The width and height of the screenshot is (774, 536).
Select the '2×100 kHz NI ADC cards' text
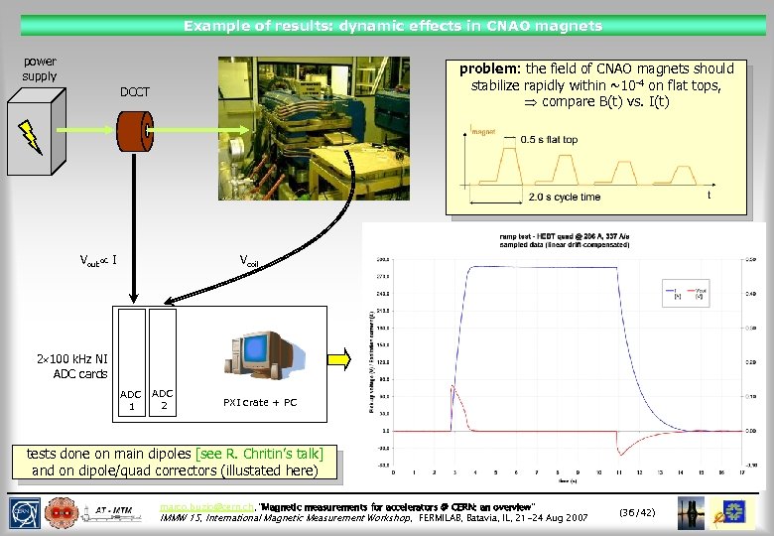72,366
